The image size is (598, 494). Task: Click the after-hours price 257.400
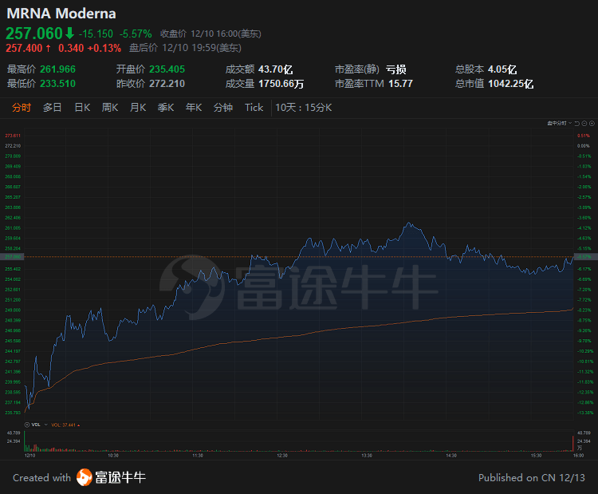coord(24,48)
